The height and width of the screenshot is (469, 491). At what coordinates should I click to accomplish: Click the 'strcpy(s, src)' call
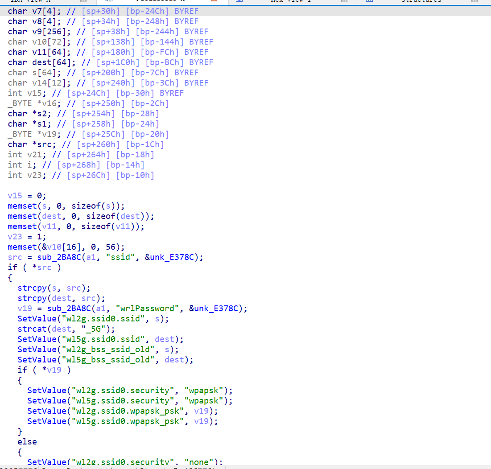click(54, 288)
